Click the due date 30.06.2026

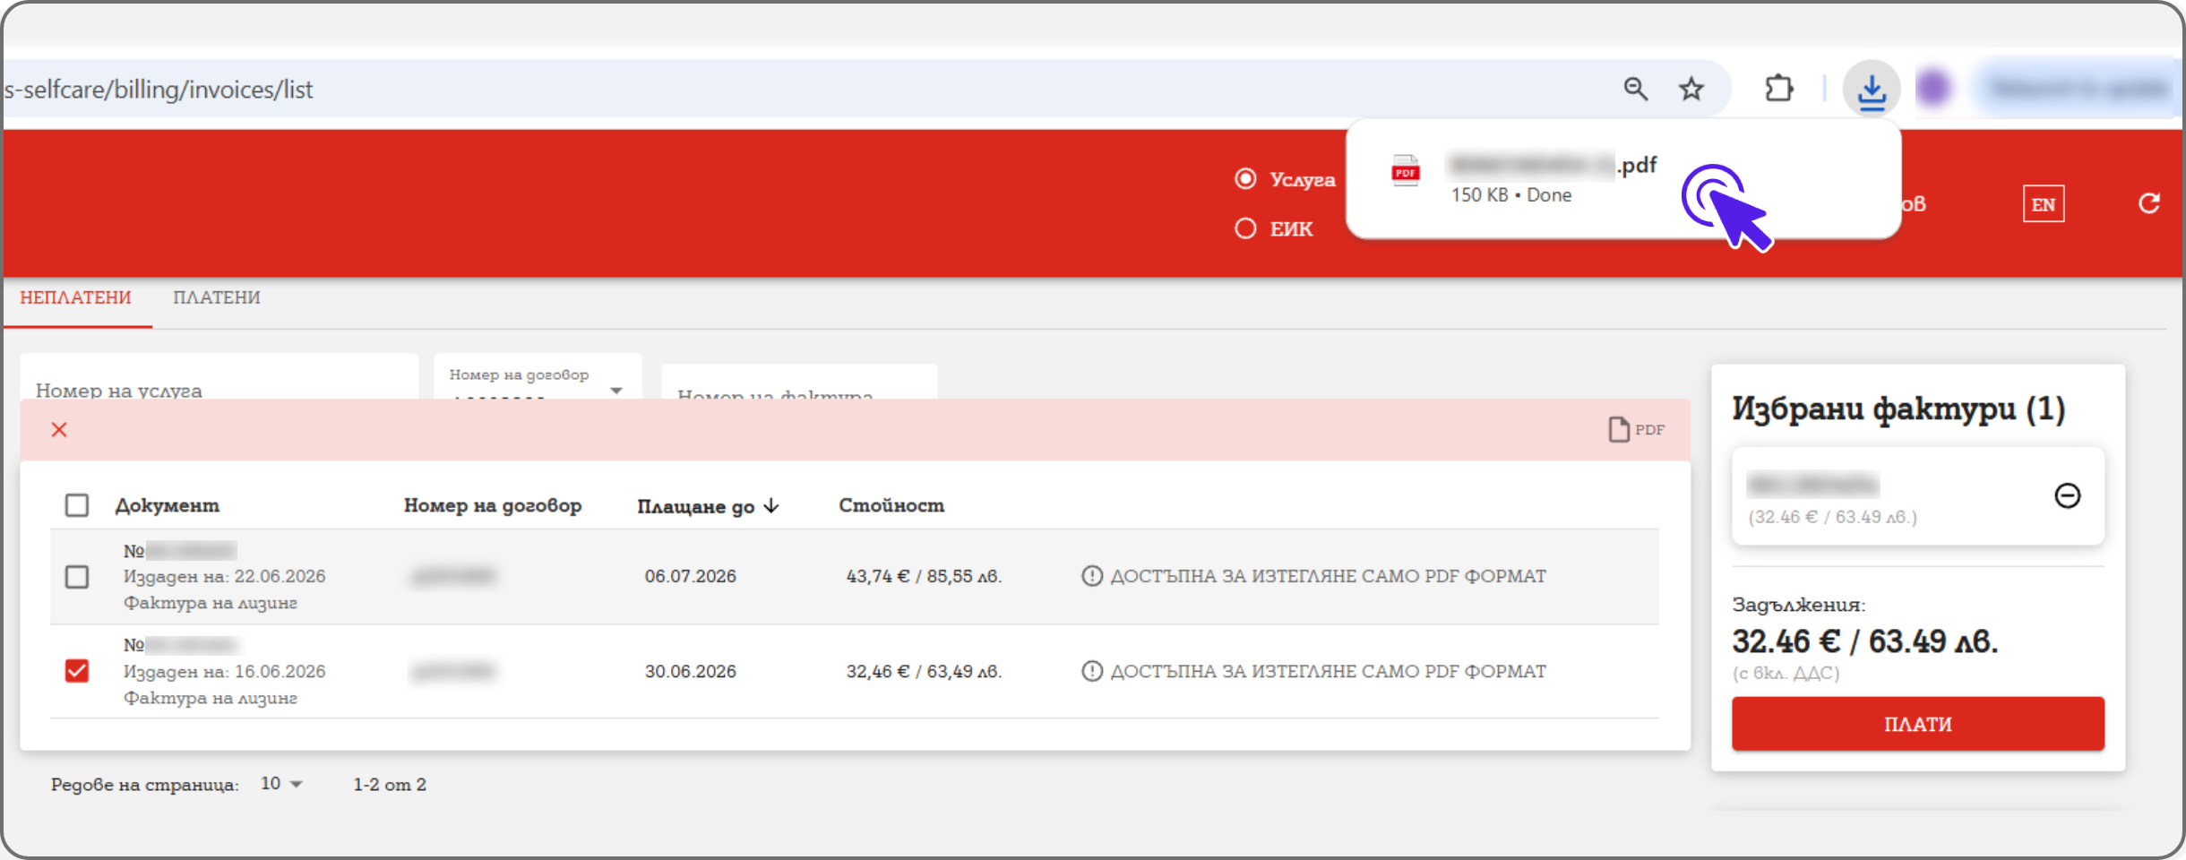[x=691, y=671]
